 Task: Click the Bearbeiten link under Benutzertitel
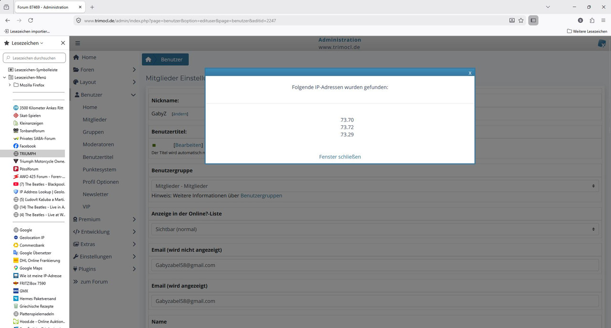click(188, 145)
